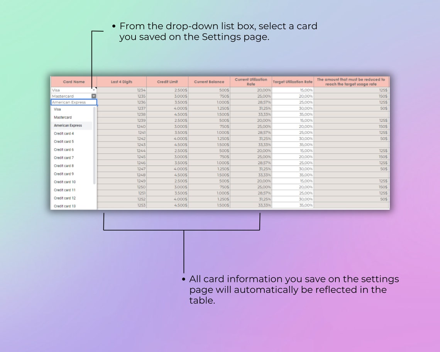Click the American Express text input field
Image resolution: width=440 pixels, height=352 pixels.
[73, 102]
